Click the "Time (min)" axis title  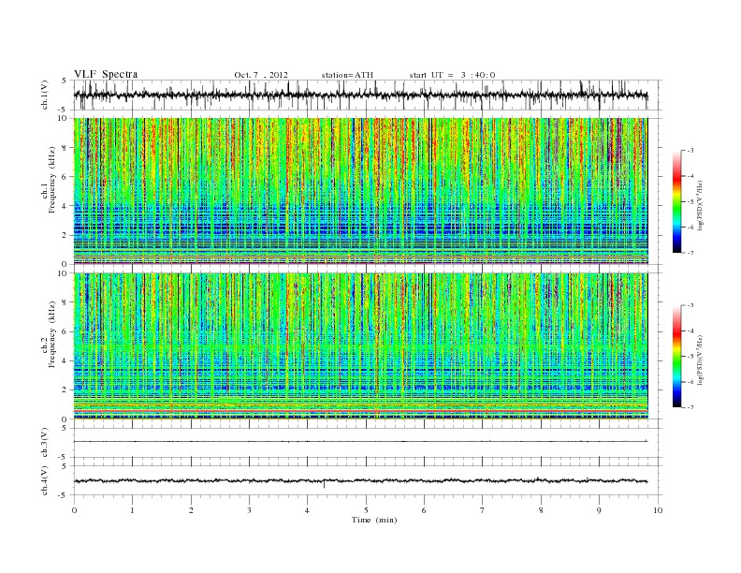point(374,520)
